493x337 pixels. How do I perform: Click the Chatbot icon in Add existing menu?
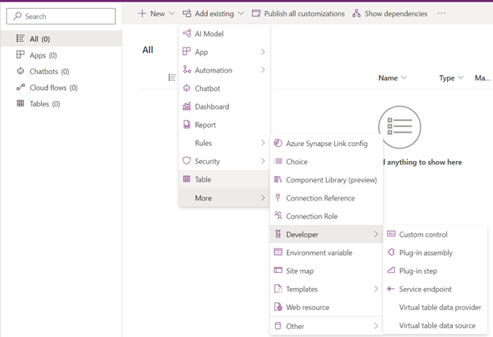[186, 88]
